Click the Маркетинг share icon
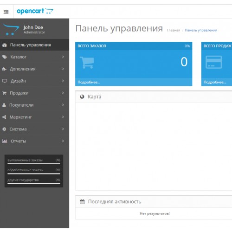Viewport: 232px width, 232px height. click(x=4, y=117)
